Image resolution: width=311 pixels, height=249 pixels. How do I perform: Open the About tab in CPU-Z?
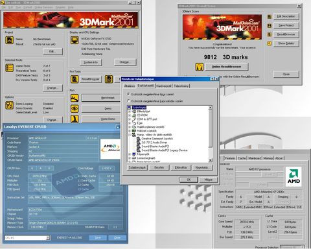279,158
